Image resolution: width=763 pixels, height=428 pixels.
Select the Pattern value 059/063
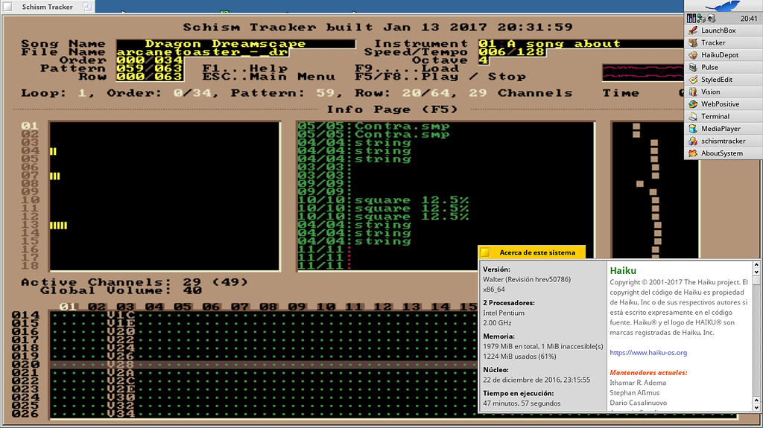[x=150, y=68]
